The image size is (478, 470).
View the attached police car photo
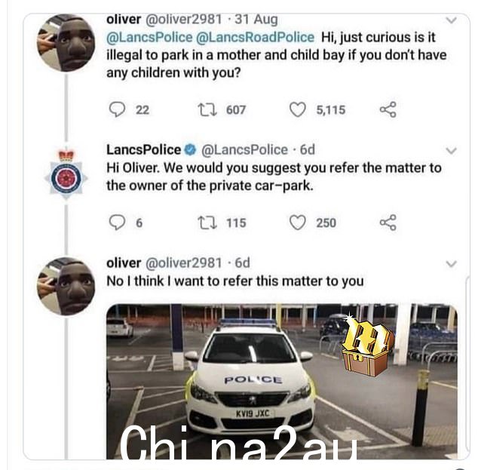coord(282,381)
